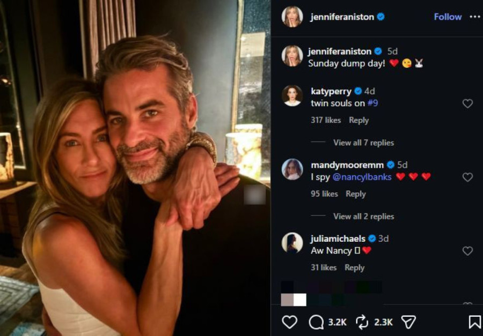Reply to juliamichaels' comment
This screenshot has height=336, width=483.
[354, 267]
